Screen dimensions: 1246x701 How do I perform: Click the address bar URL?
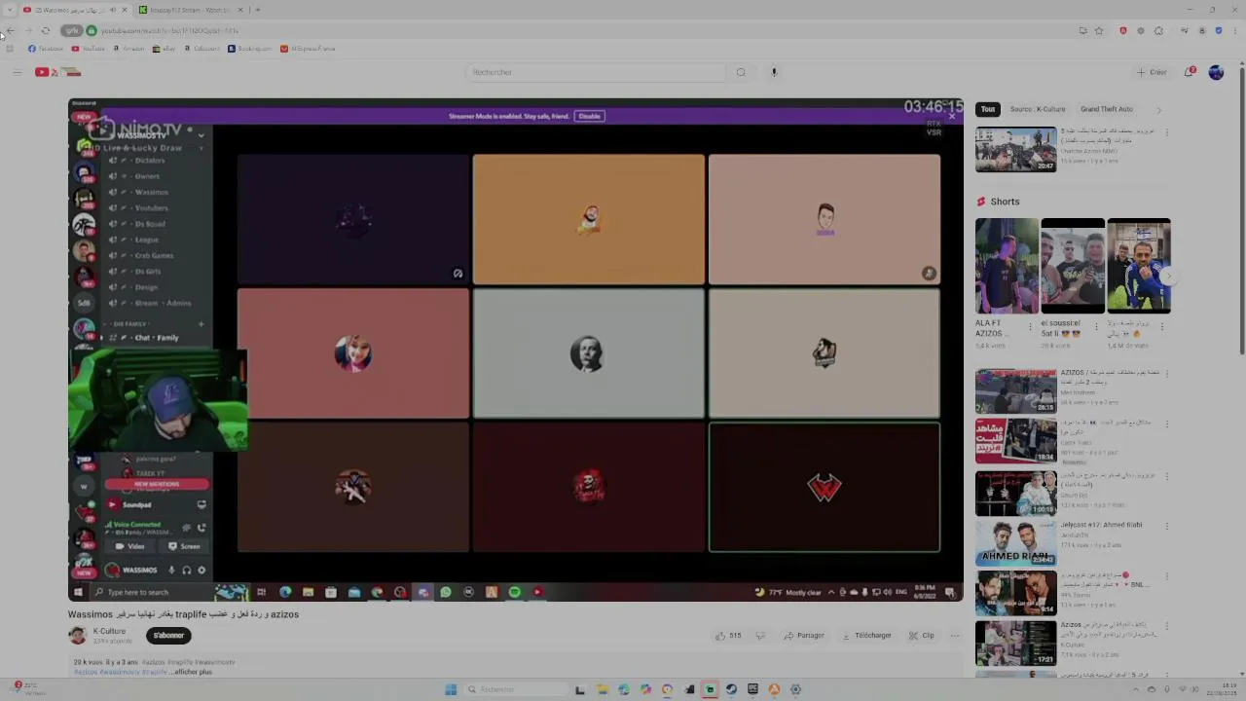(x=170, y=30)
